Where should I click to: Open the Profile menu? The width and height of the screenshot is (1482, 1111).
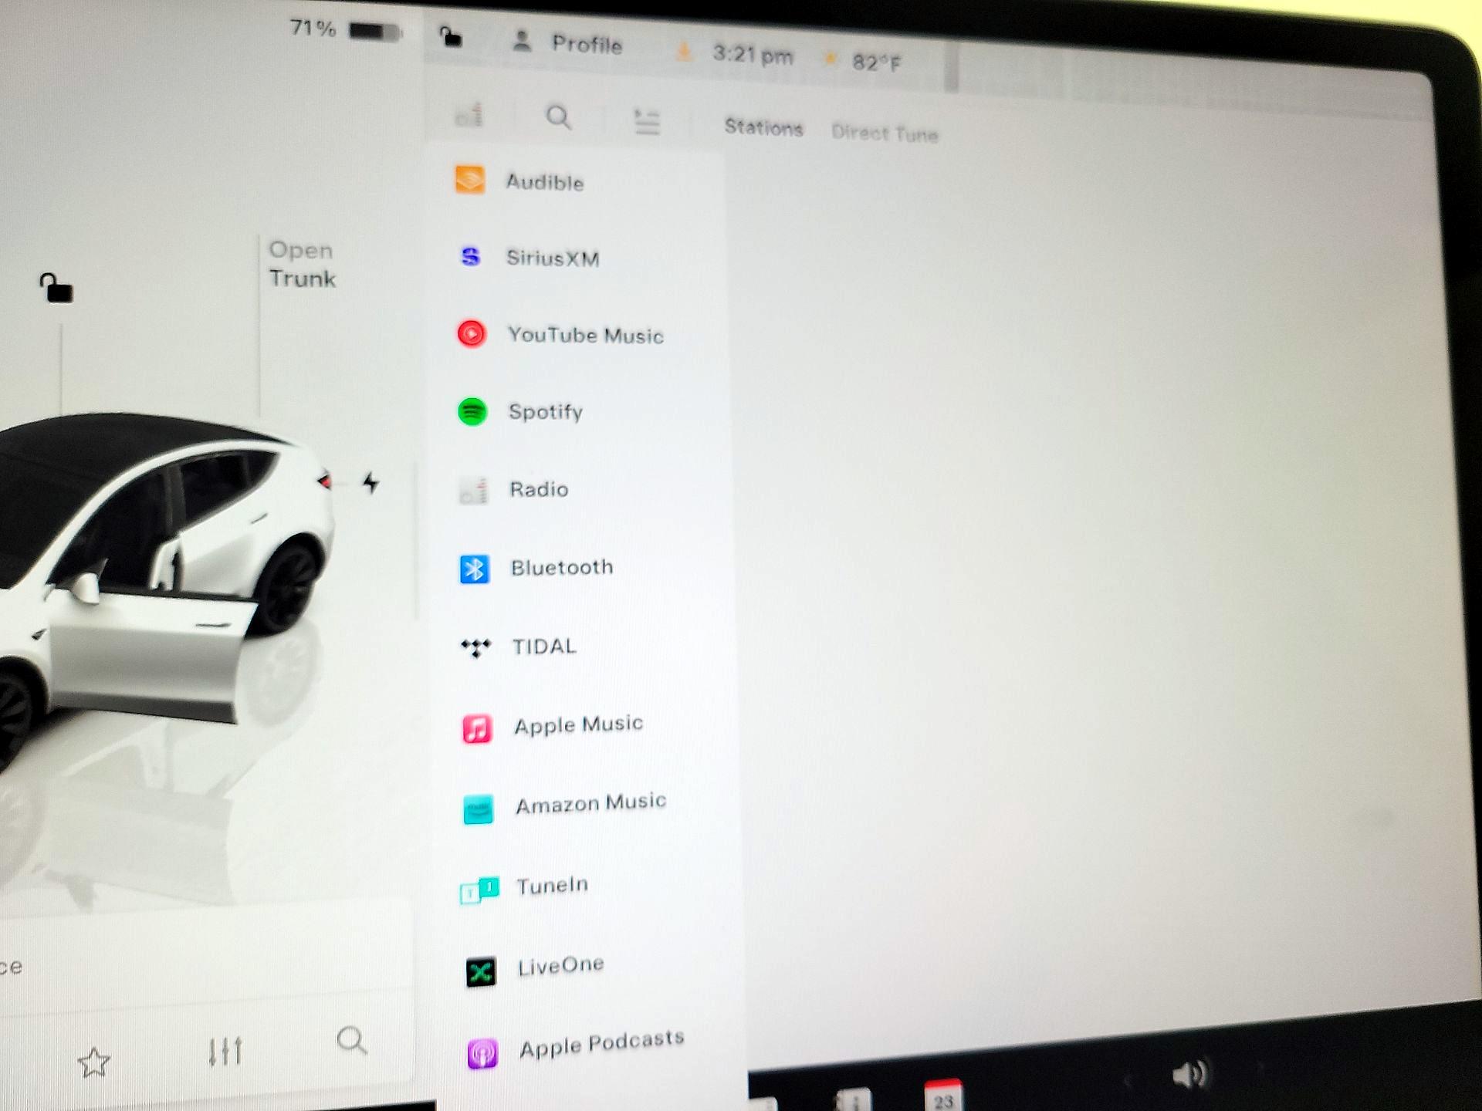pos(567,42)
